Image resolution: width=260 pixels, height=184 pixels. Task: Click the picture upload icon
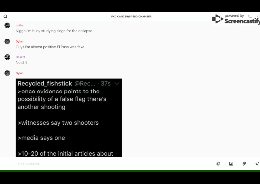(x=231, y=164)
